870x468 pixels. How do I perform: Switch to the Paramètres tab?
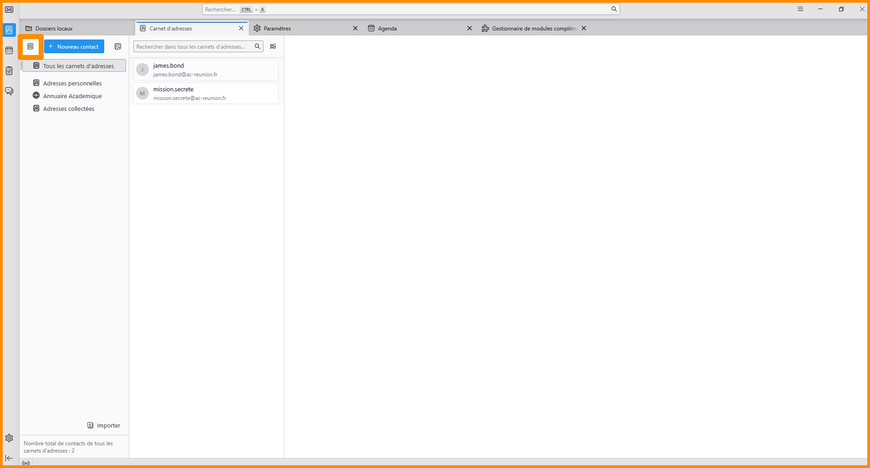300,28
